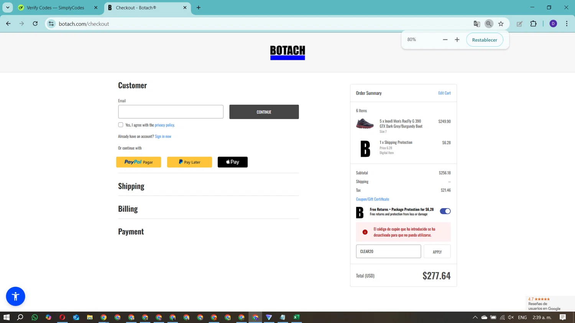Open the privacy policy link

tap(164, 125)
